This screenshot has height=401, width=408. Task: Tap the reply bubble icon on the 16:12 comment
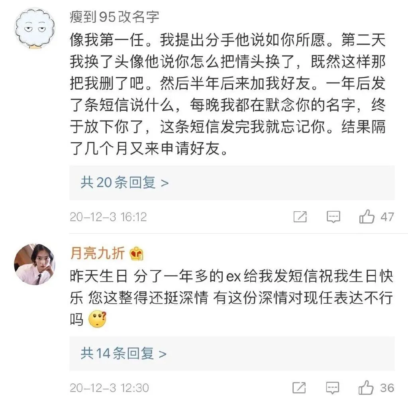click(333, 217)
